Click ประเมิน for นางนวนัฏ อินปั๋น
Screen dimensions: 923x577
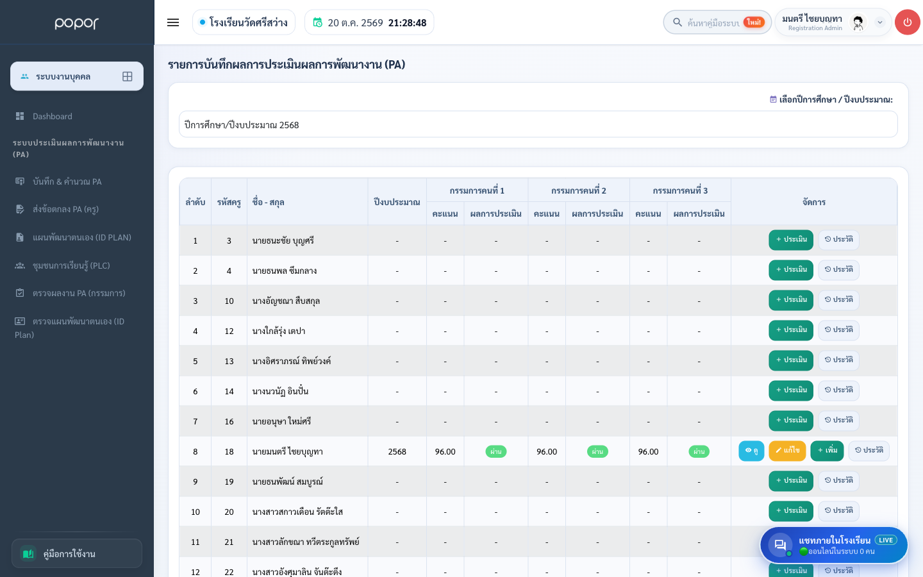[x=791, y=390]
